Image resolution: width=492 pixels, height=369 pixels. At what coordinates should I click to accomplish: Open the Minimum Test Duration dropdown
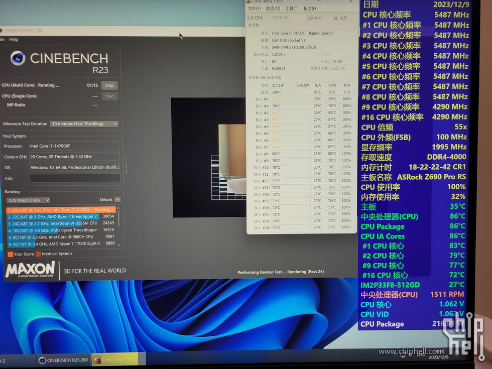(x=84, y=124)
